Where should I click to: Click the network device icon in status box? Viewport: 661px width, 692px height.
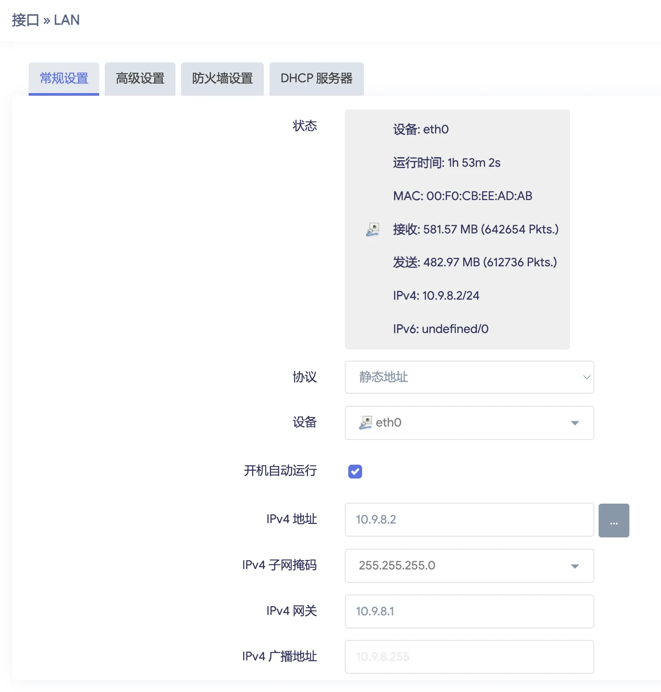(x=373, y=229)
